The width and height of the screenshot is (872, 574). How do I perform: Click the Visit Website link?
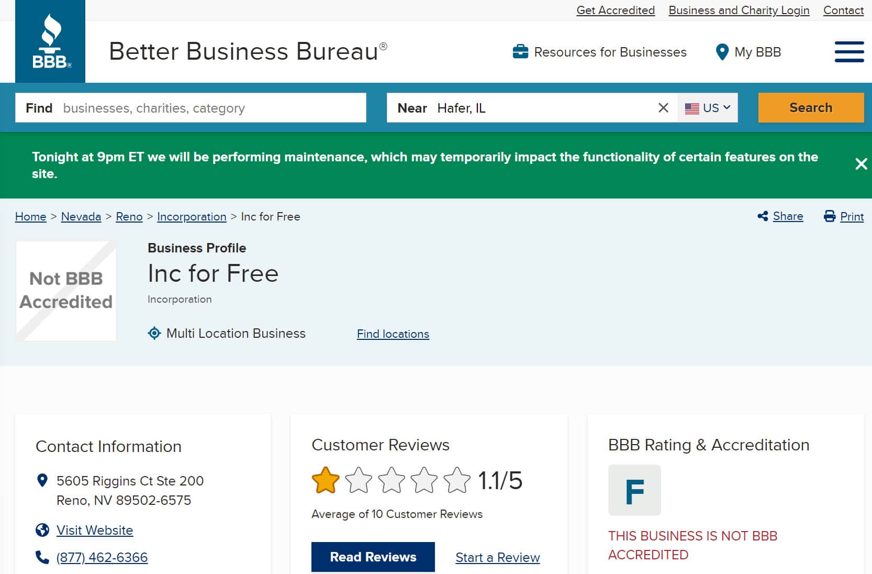(x=95, y=531)
